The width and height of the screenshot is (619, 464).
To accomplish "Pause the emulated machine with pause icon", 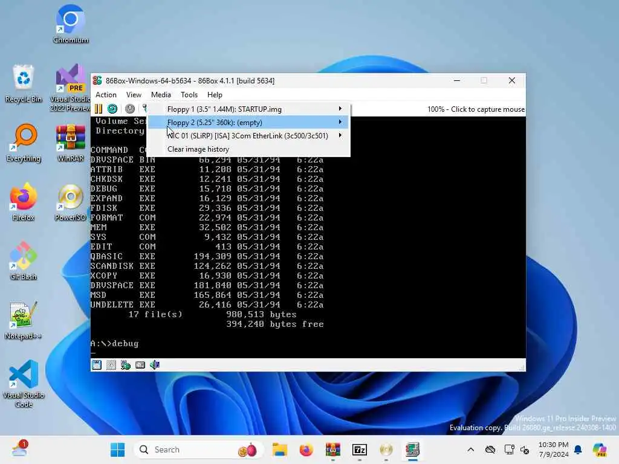I will (99, 109).
